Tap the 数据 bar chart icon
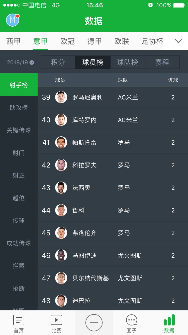This screenshot has height=335, width=188. click(169, 320)
